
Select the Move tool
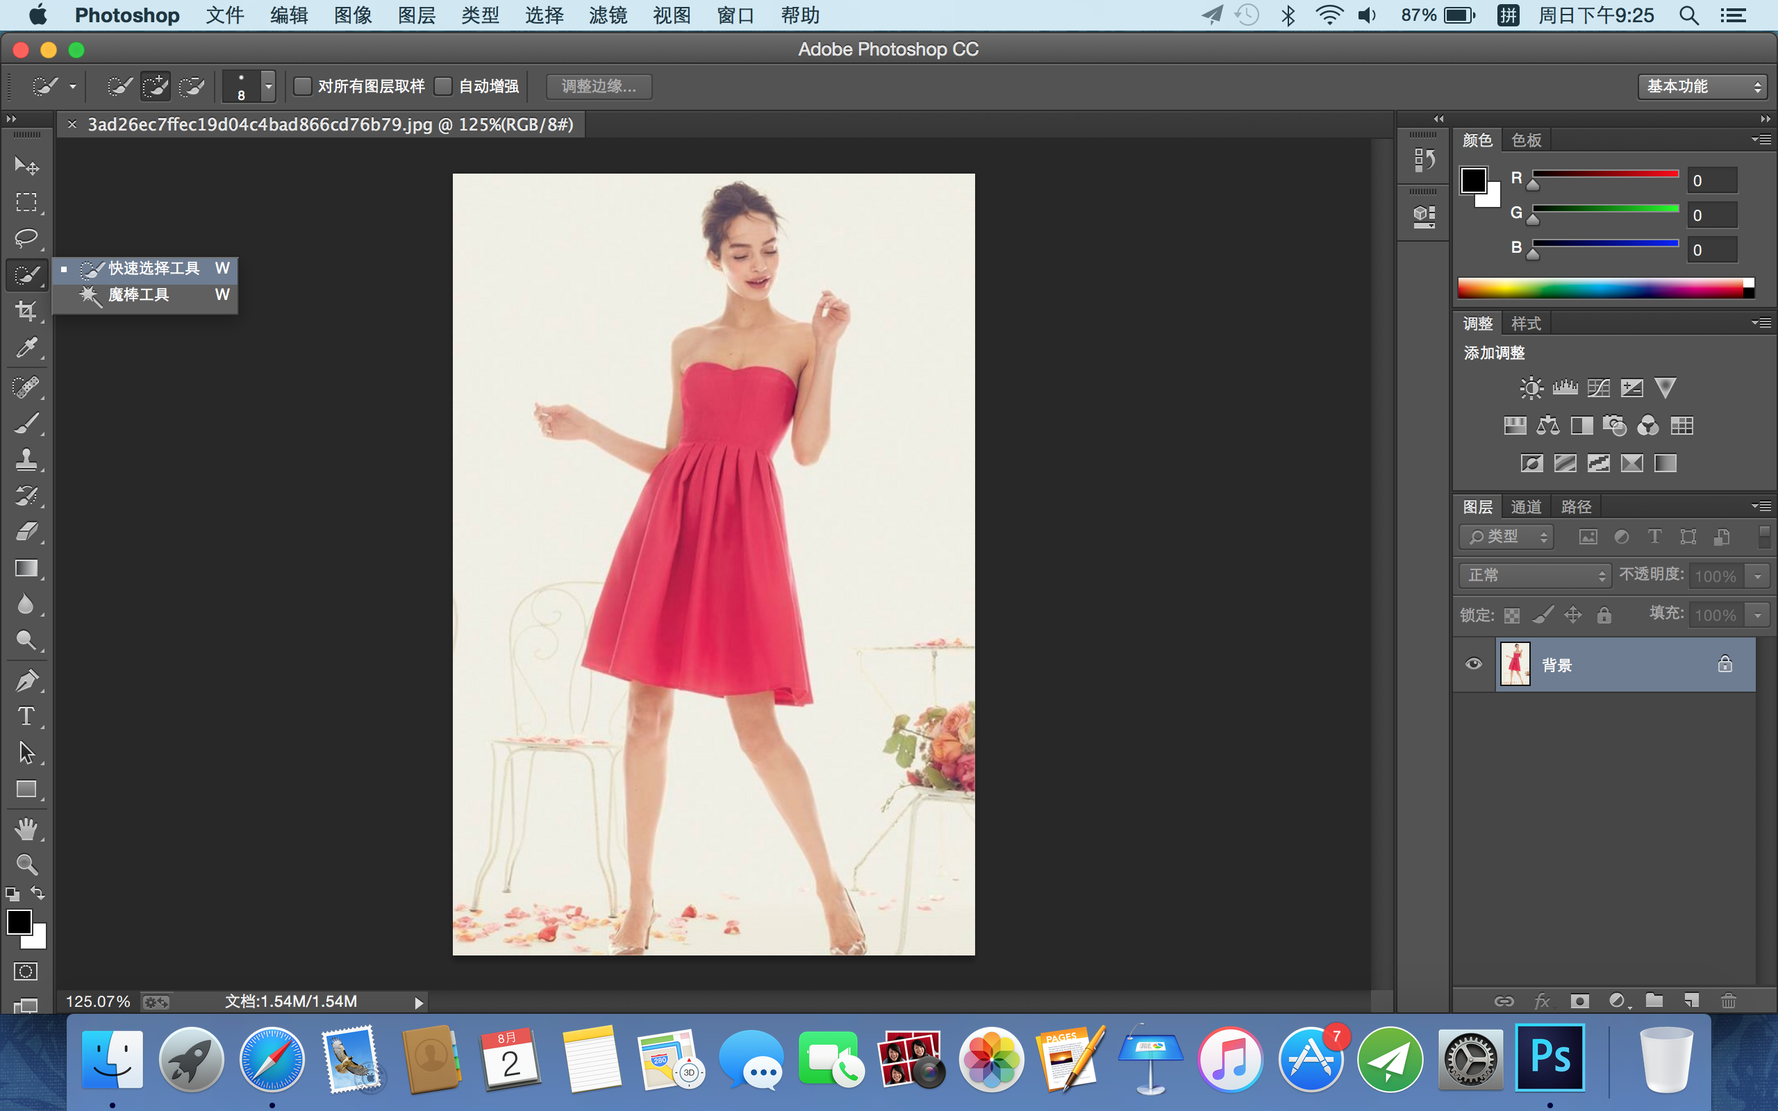26,165
